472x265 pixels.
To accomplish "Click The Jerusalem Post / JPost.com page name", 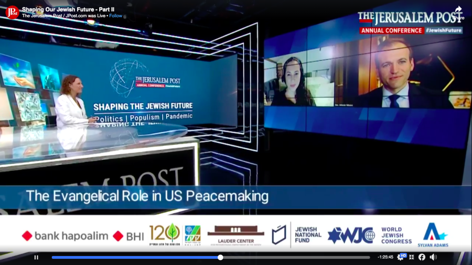I will (54, 16).
